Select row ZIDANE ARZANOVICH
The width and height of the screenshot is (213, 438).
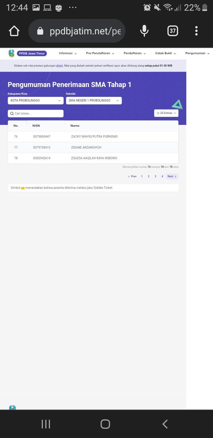[x=93, y=147]
